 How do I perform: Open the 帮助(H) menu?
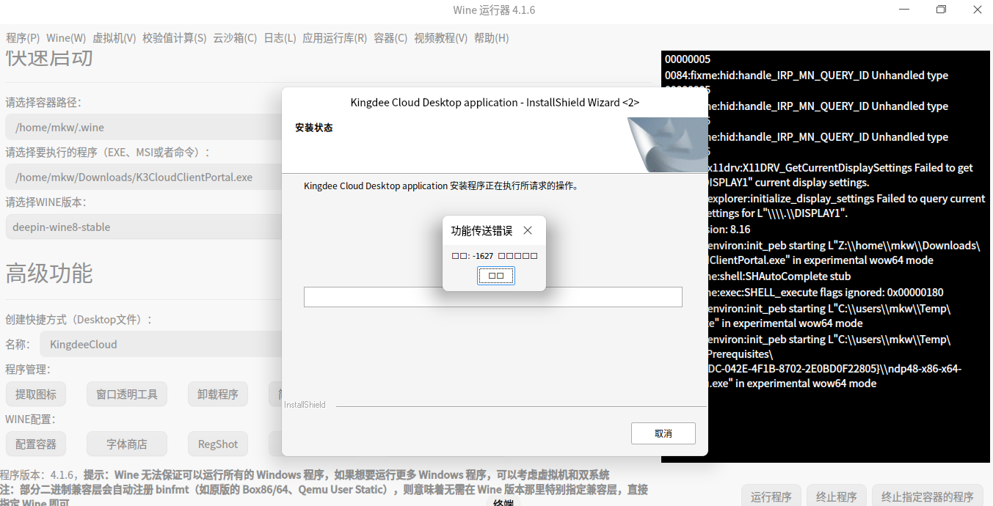click(491, 38)
